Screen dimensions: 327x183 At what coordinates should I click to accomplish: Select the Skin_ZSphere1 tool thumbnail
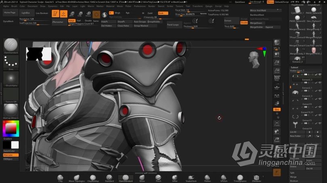click(314, 19)
